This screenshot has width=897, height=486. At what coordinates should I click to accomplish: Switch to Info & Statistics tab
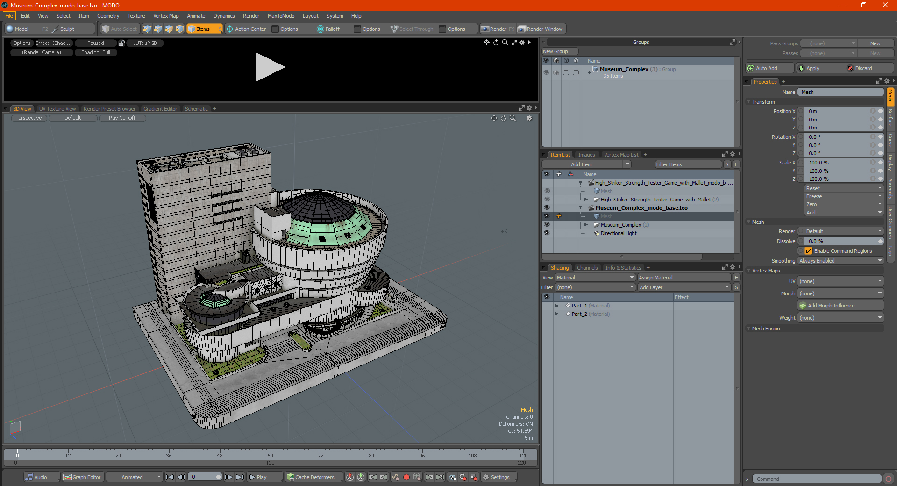pyautogui.click(x=623, y=268)
